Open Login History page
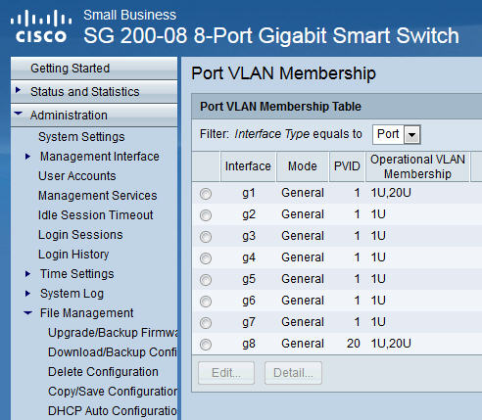Viewport: 482px width, 420px height. (73, 255)
